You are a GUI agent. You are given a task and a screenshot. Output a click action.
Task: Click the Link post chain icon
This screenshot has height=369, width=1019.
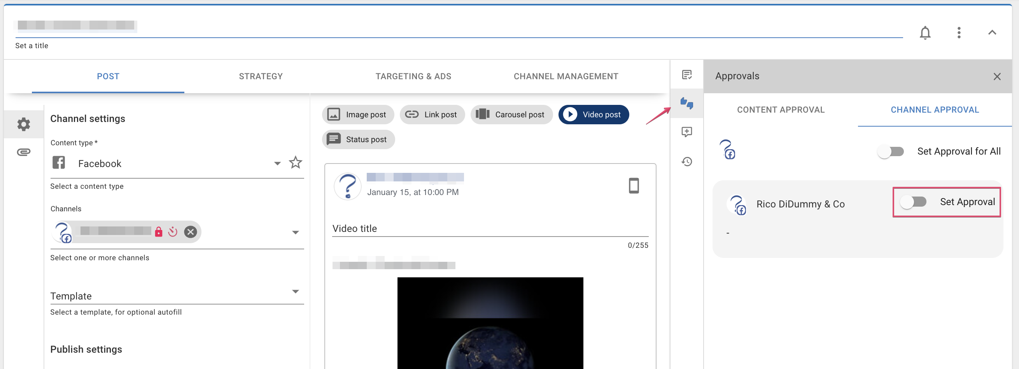[x=411, y=115]
